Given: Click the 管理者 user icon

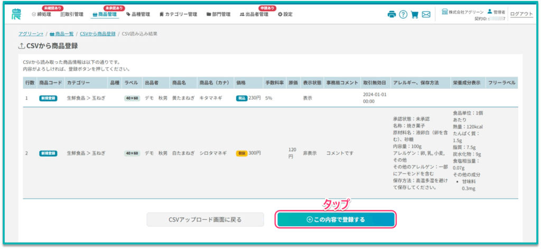Looking at the screenshot, I should pyautogui.click(x=490, y=11).
